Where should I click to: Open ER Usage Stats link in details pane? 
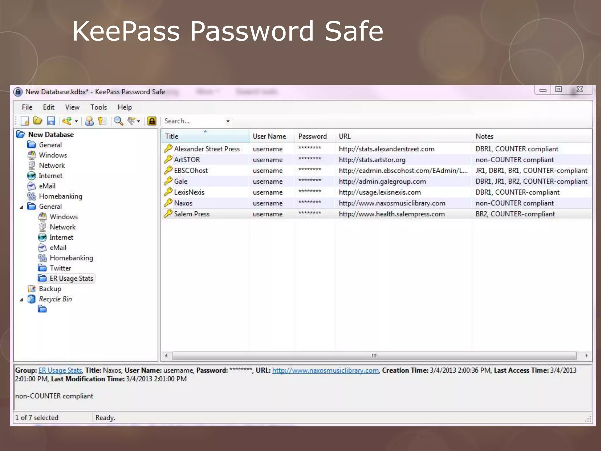60,371
